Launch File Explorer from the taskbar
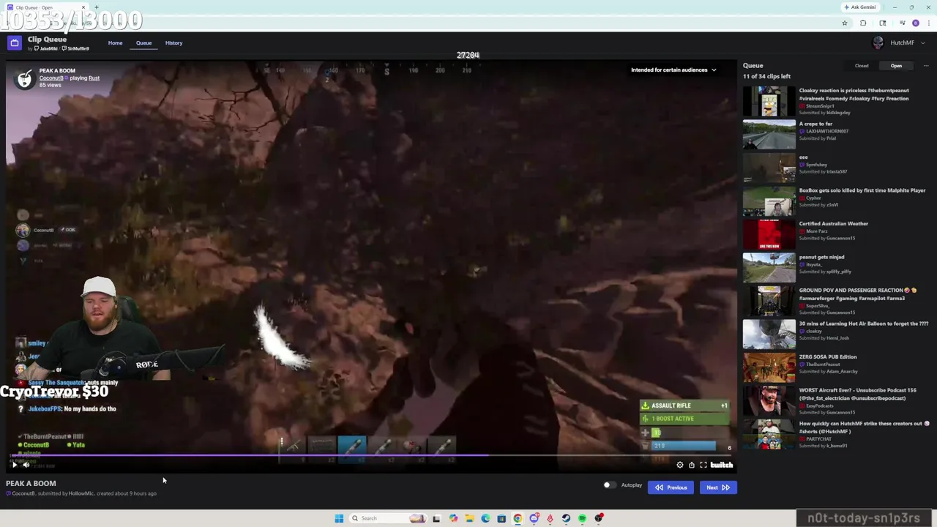The image size is (937, 527). [469, 518]
